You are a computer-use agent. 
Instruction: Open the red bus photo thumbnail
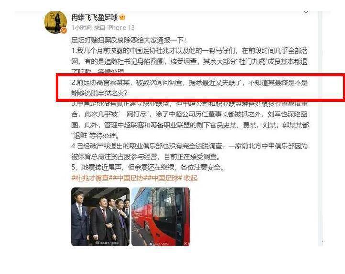tap(161, 217)
